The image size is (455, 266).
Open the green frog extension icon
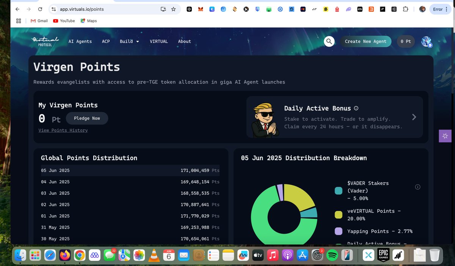point(269,9)
